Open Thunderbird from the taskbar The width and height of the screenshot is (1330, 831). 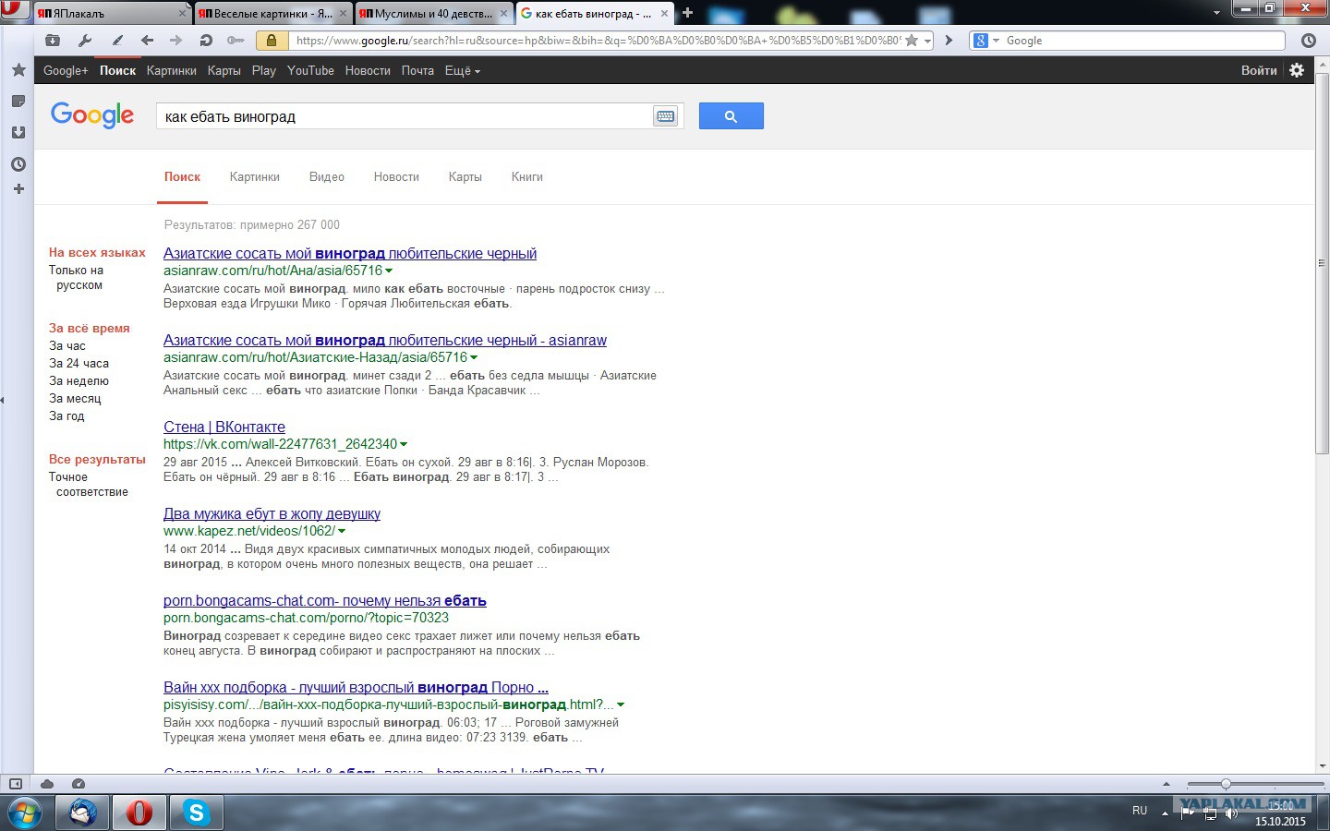83,813
